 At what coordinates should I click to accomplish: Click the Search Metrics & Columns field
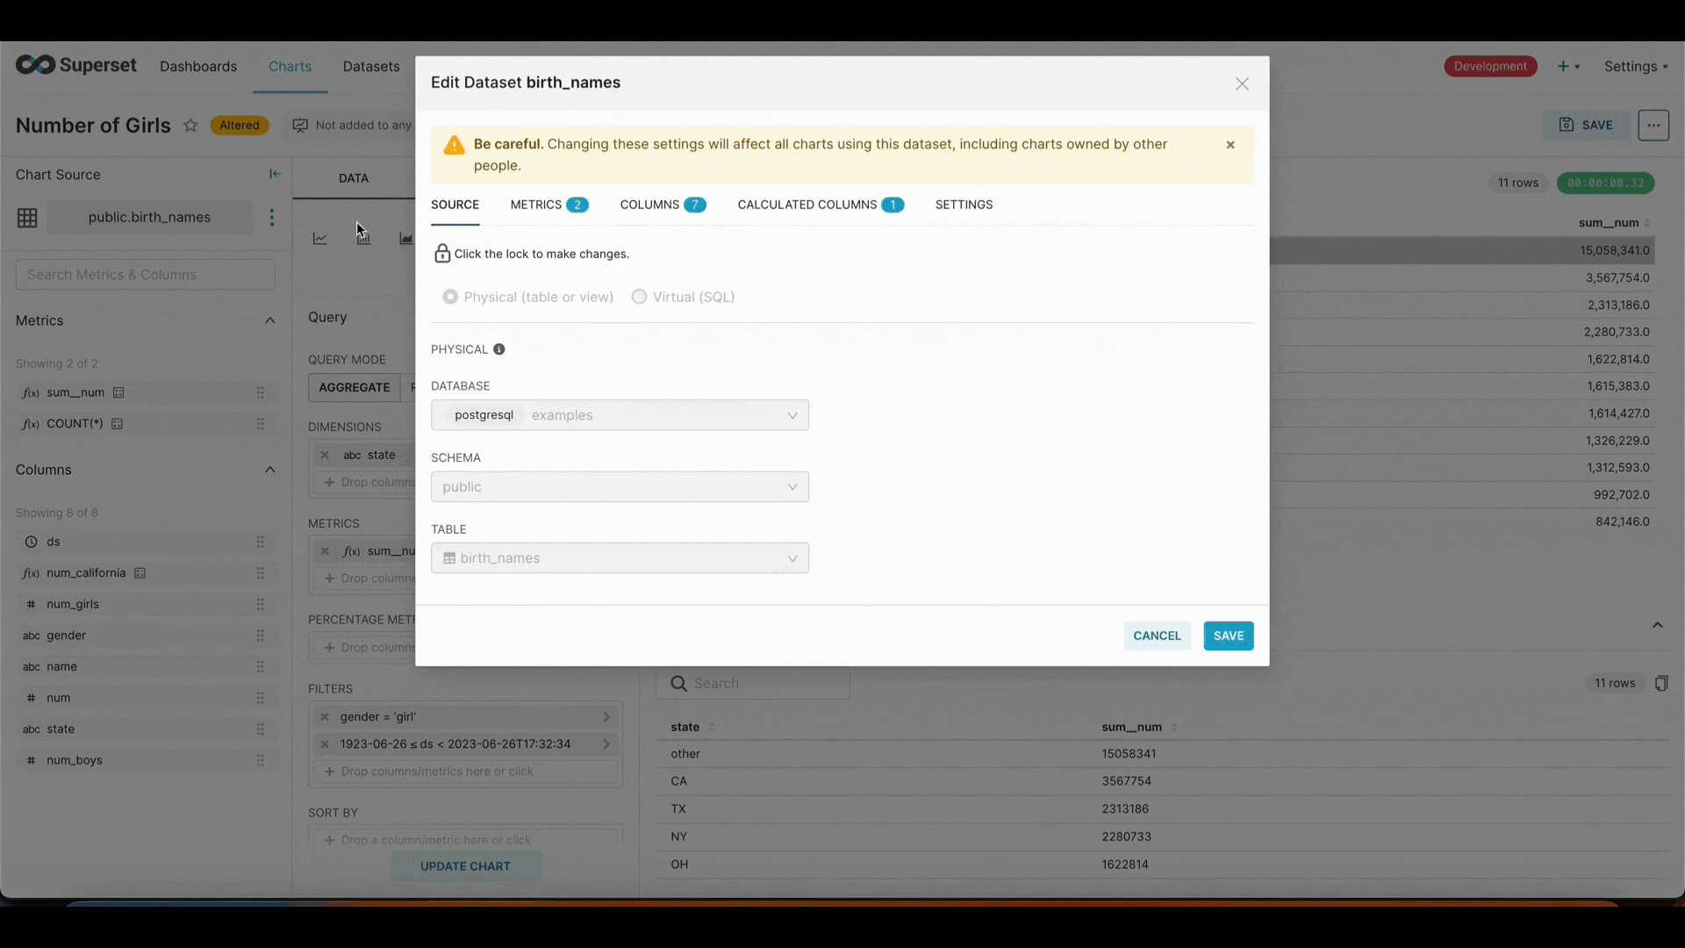pos(146,275)
